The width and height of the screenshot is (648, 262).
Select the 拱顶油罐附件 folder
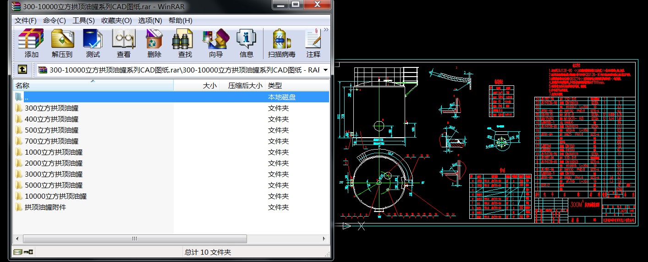[x=45, y=207]
